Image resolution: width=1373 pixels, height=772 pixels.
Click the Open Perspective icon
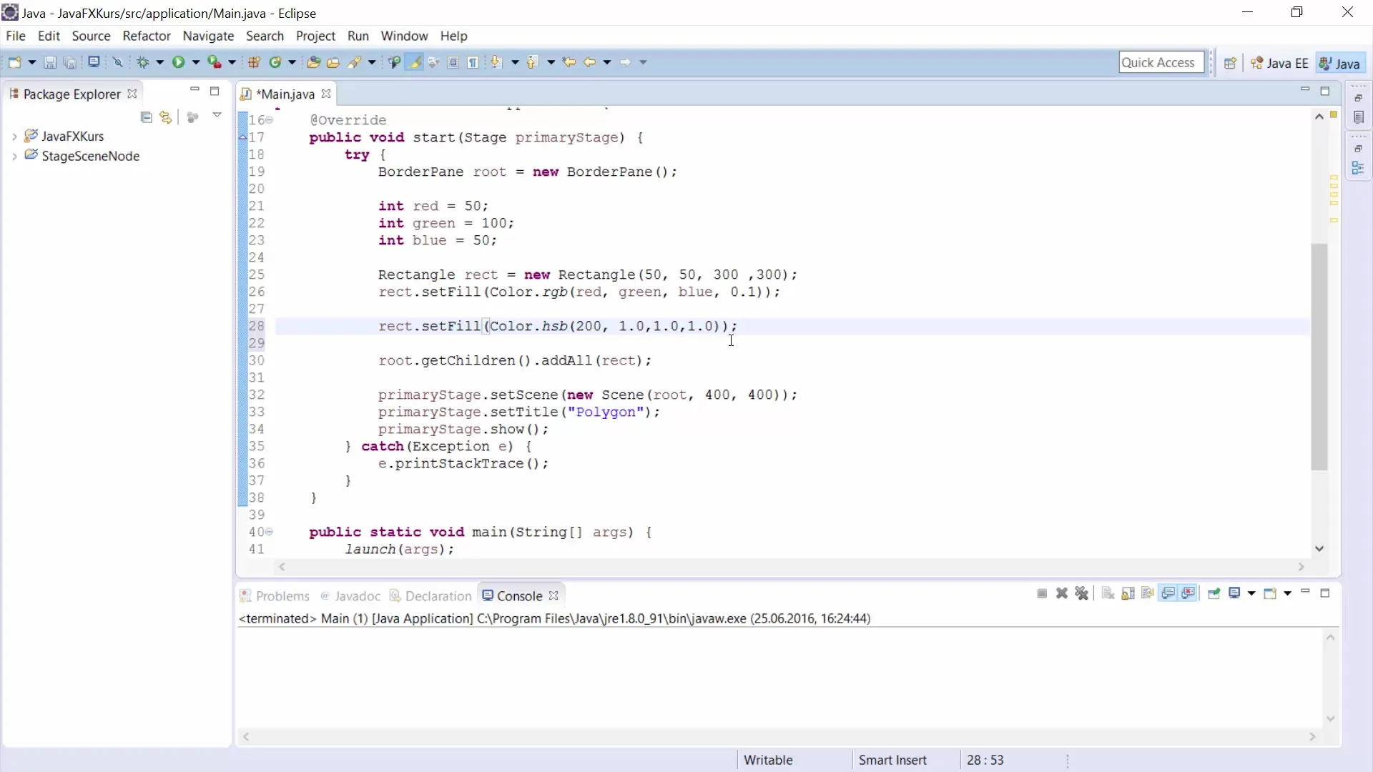click(x=1230, y=63)
